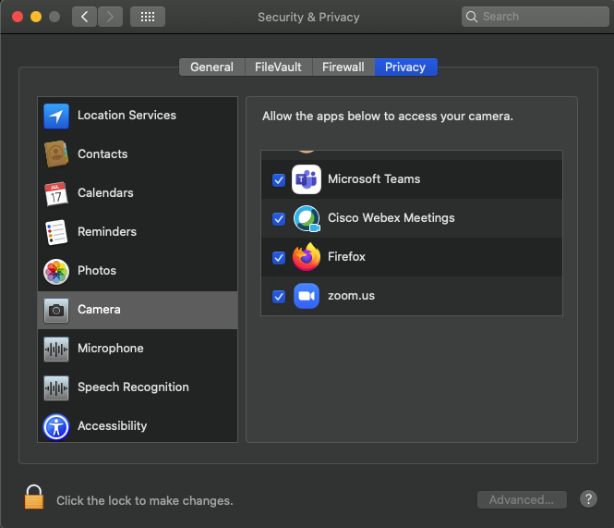The width and height of the screenshot is (614, 528).
Task: Go back with the left chevron button
Action: pyautogui.click(x=84, y=17)
